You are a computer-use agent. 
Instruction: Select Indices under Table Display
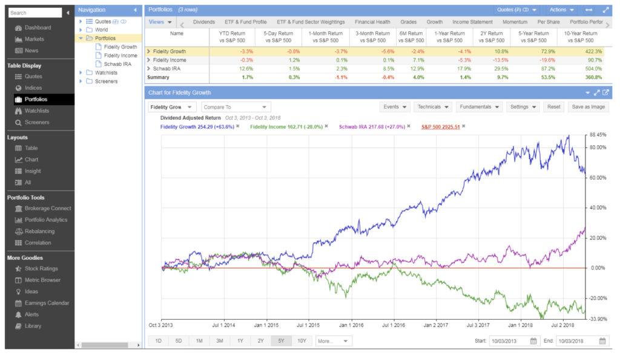click(28, 88)
